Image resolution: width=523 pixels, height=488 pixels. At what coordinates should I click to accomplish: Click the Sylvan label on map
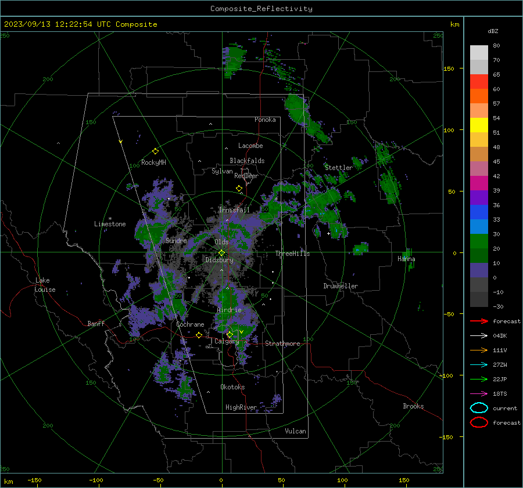222,171
